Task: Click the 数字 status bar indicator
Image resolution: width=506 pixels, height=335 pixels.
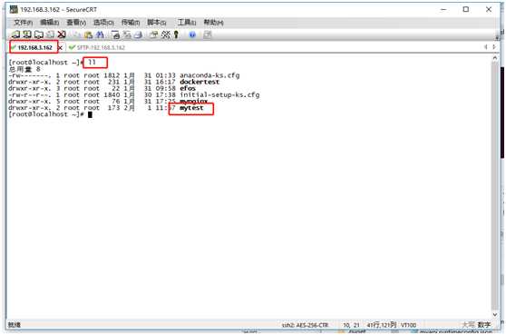Action: click(483, 325)
